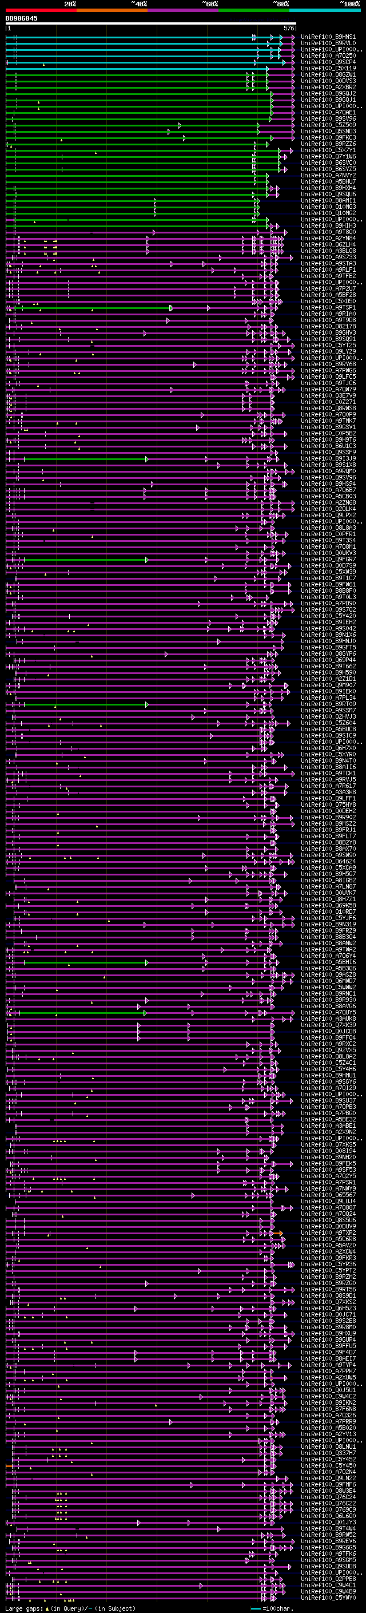This screenshot has height=1613, width=366.
Task: Select the UniRef100_Q0DVS3 label
Action: (x=328, y=81)
